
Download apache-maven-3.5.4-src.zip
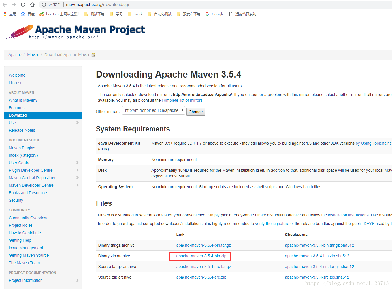[201, 277]
